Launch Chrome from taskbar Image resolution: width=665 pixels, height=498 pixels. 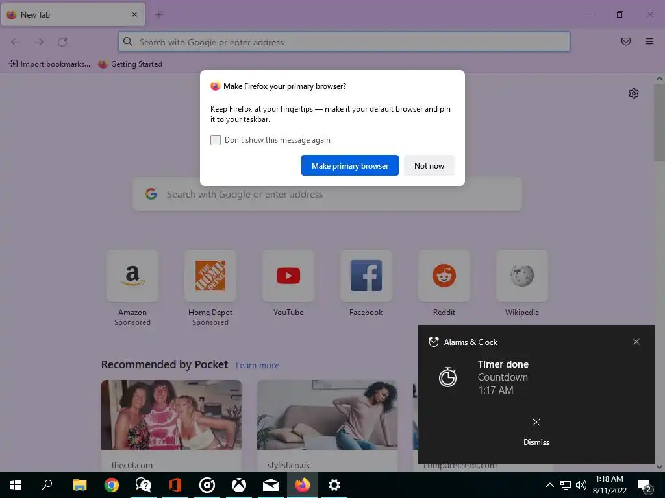click(112, 485)
